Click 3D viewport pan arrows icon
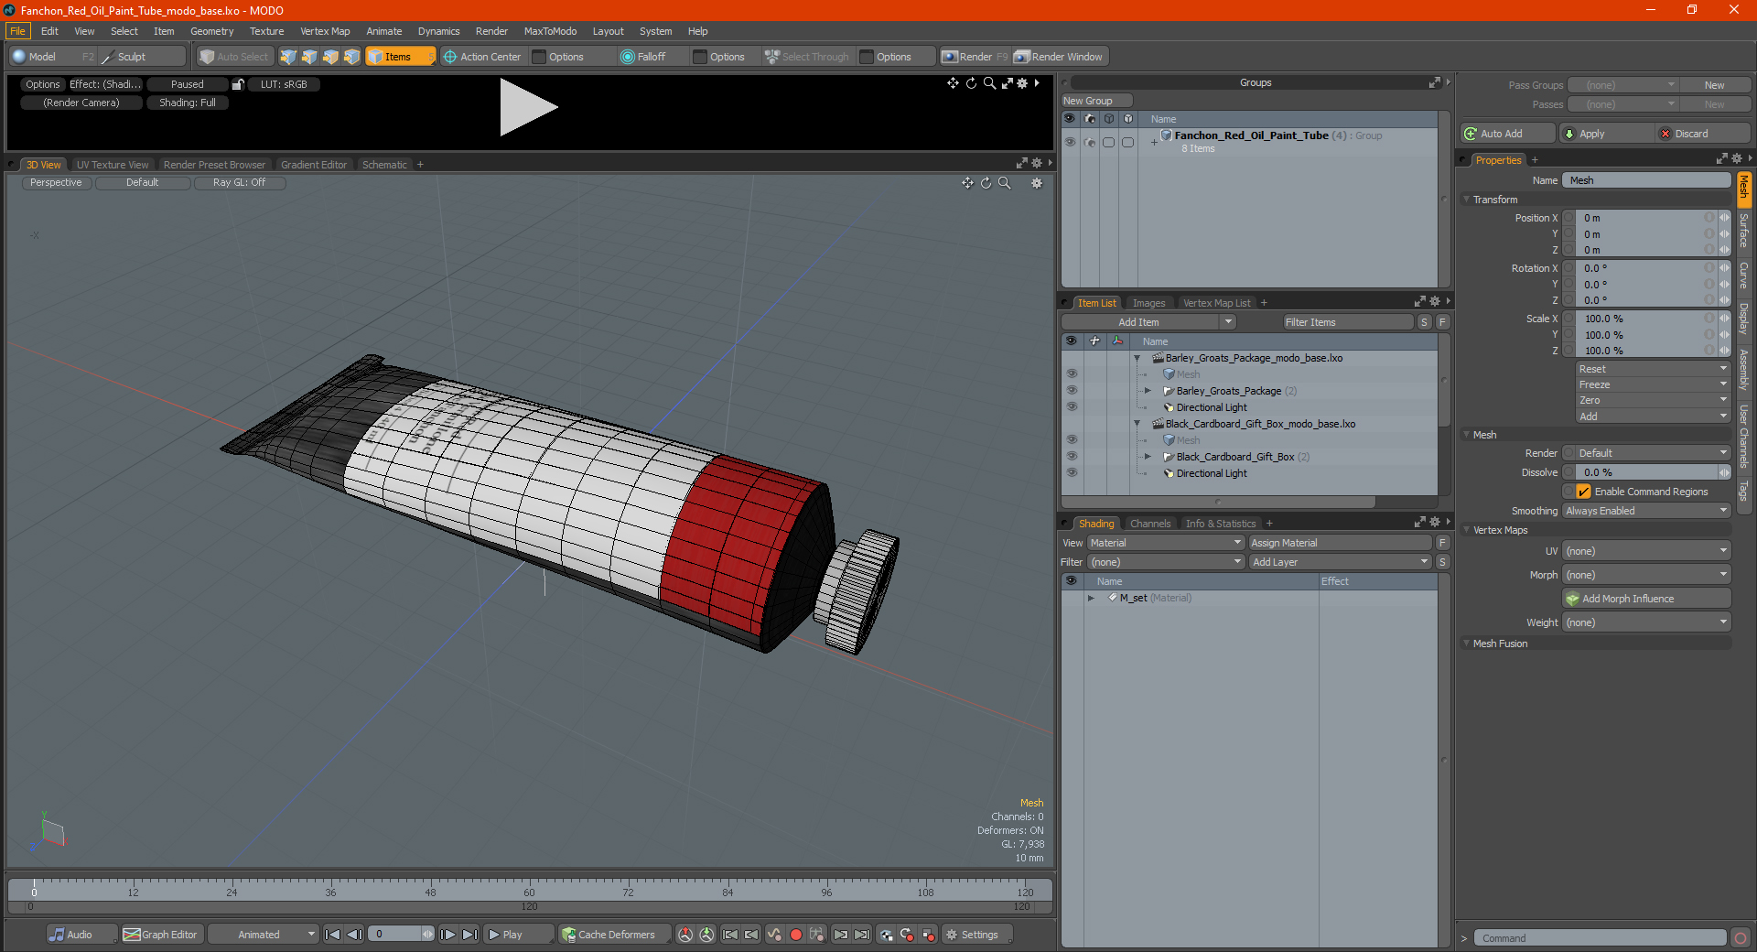Viewport: 1757px width, 952px height. (x=967, y=183)
